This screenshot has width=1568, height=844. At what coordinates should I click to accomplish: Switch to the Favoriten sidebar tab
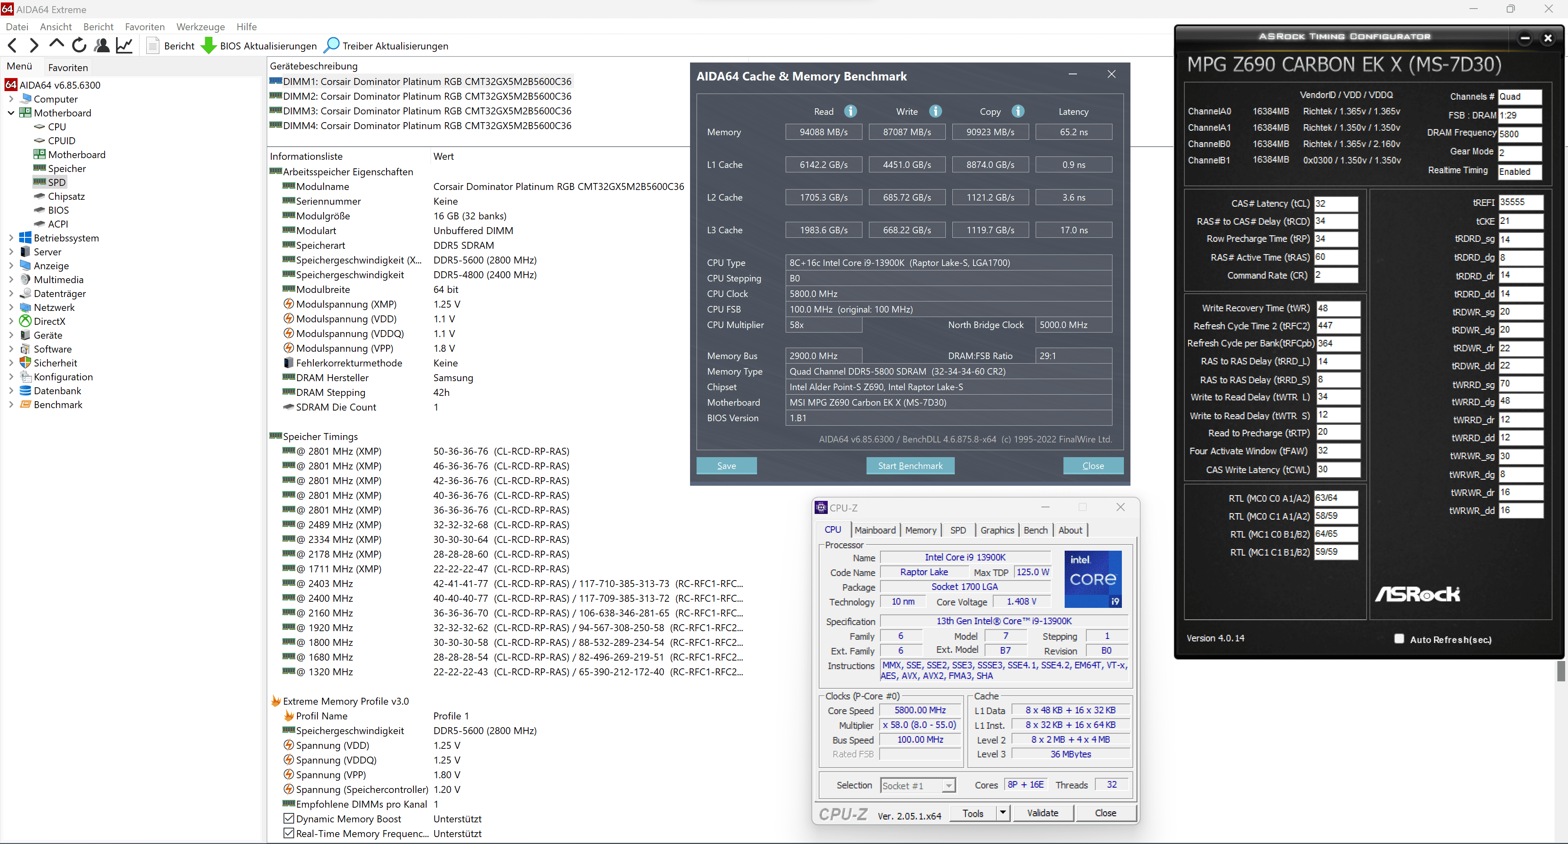click(68, 67)
